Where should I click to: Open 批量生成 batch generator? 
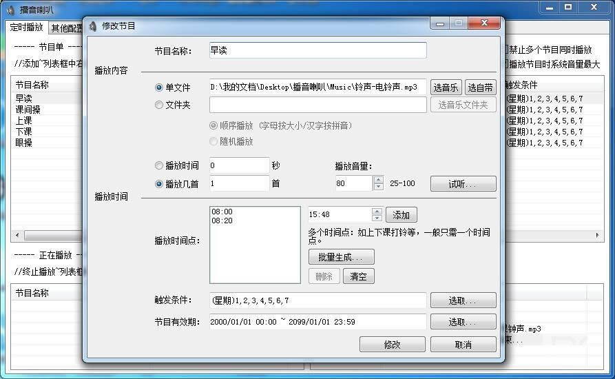click(x=341, y=257)
